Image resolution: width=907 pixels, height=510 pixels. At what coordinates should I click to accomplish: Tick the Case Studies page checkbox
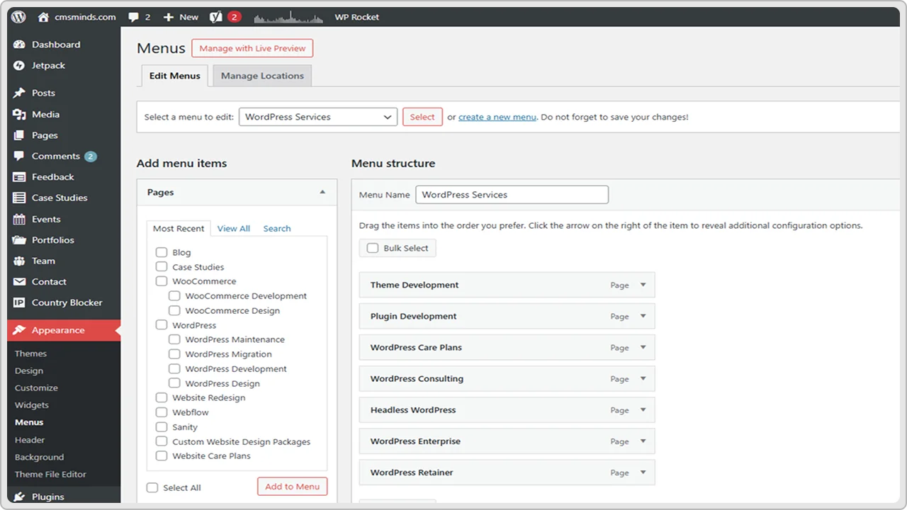tap(162, 266)
